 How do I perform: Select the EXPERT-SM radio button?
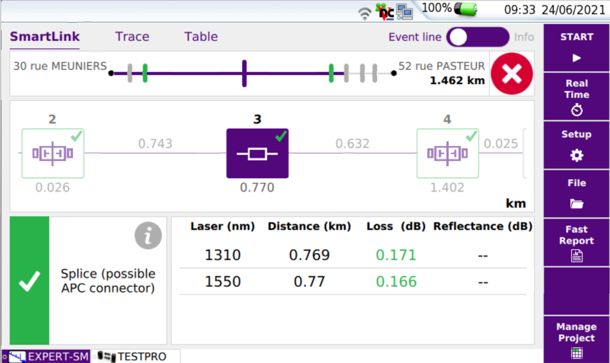coord(4,356)
